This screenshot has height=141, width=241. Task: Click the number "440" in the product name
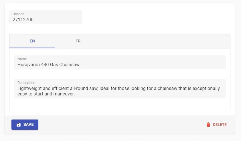click(x=45, y=65)
